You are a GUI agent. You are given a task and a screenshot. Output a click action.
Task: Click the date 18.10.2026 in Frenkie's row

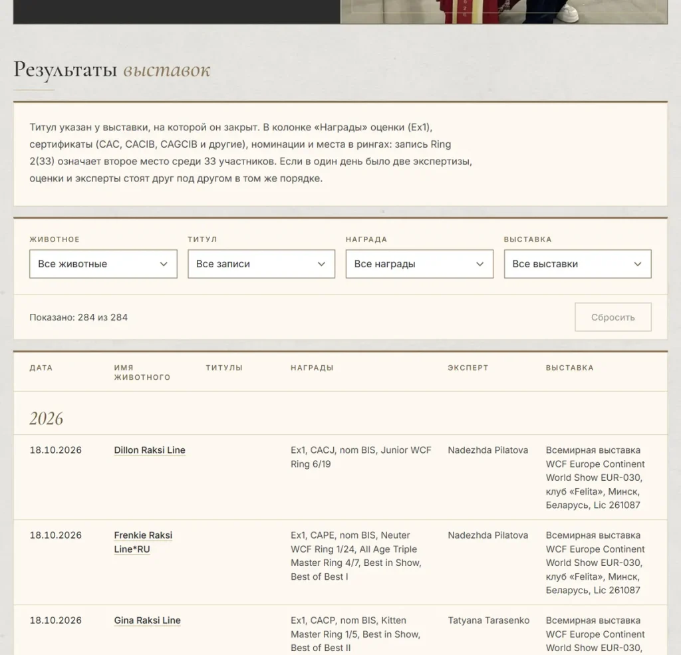pos(56,535)
